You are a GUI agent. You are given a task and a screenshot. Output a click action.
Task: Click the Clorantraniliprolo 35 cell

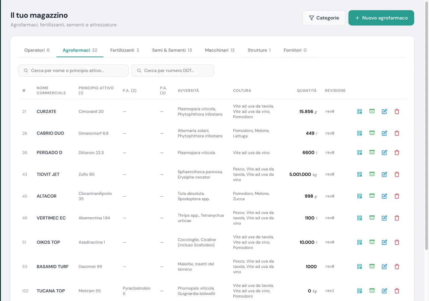click(95, 196)
